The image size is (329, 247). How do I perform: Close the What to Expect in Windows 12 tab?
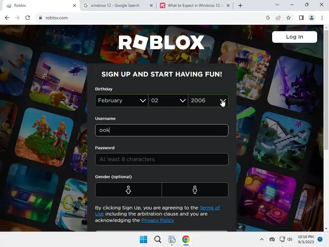coord(228,5)
